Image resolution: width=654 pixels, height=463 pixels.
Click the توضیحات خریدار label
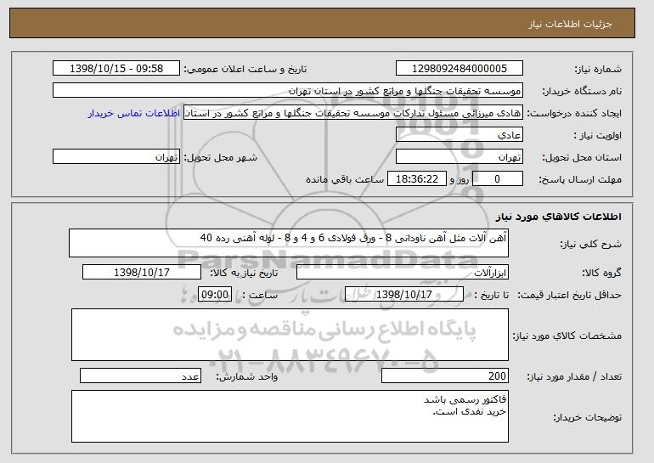coord(587,417)
